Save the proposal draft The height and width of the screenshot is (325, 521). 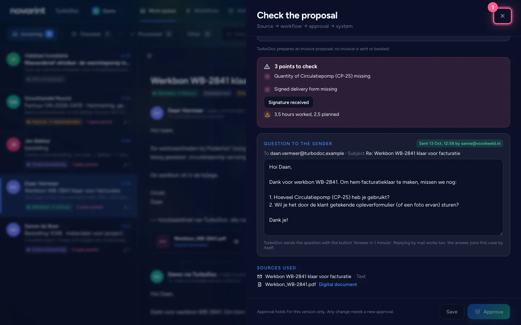(452, 312)
